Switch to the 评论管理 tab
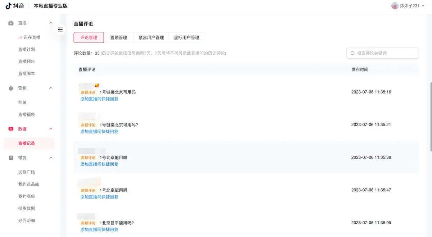This screenshot has width=432, height=237. [x=89, y=37]
